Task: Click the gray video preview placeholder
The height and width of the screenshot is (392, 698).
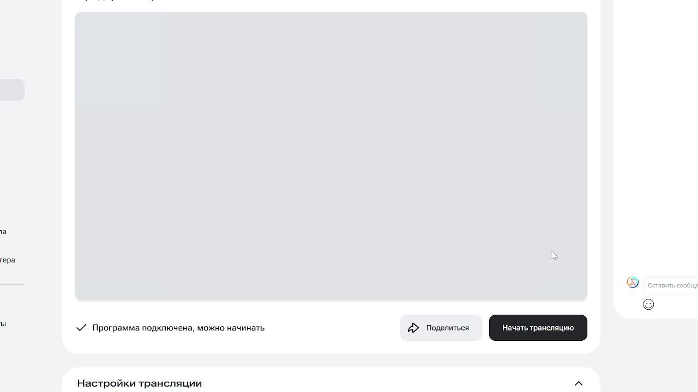Action: (331, 156)
